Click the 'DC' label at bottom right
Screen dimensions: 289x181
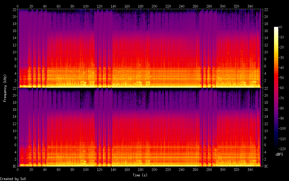pos(266,166)
